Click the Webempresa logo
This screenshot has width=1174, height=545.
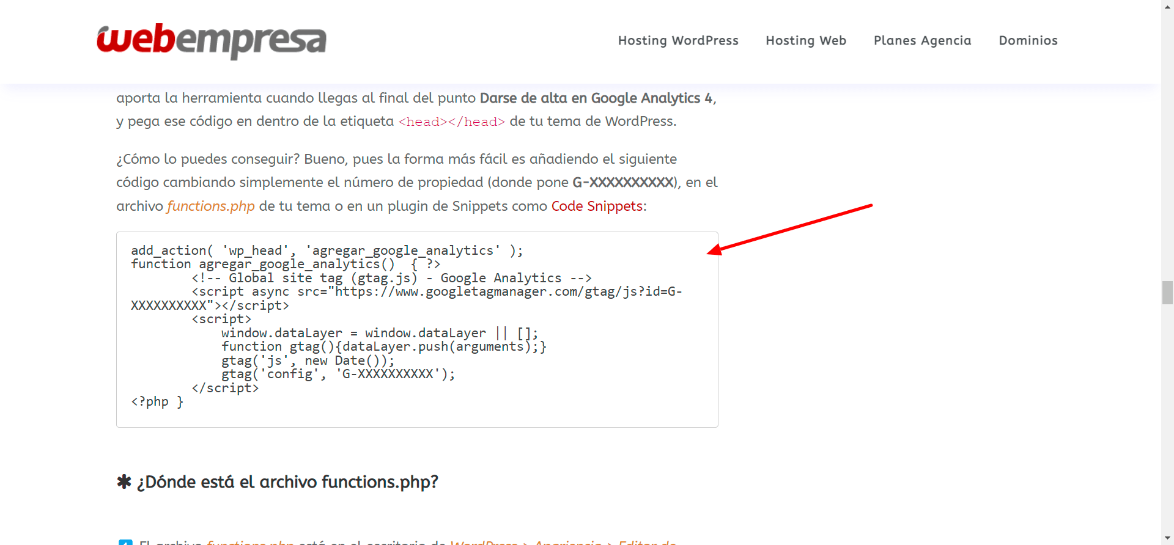pos(212,41)
